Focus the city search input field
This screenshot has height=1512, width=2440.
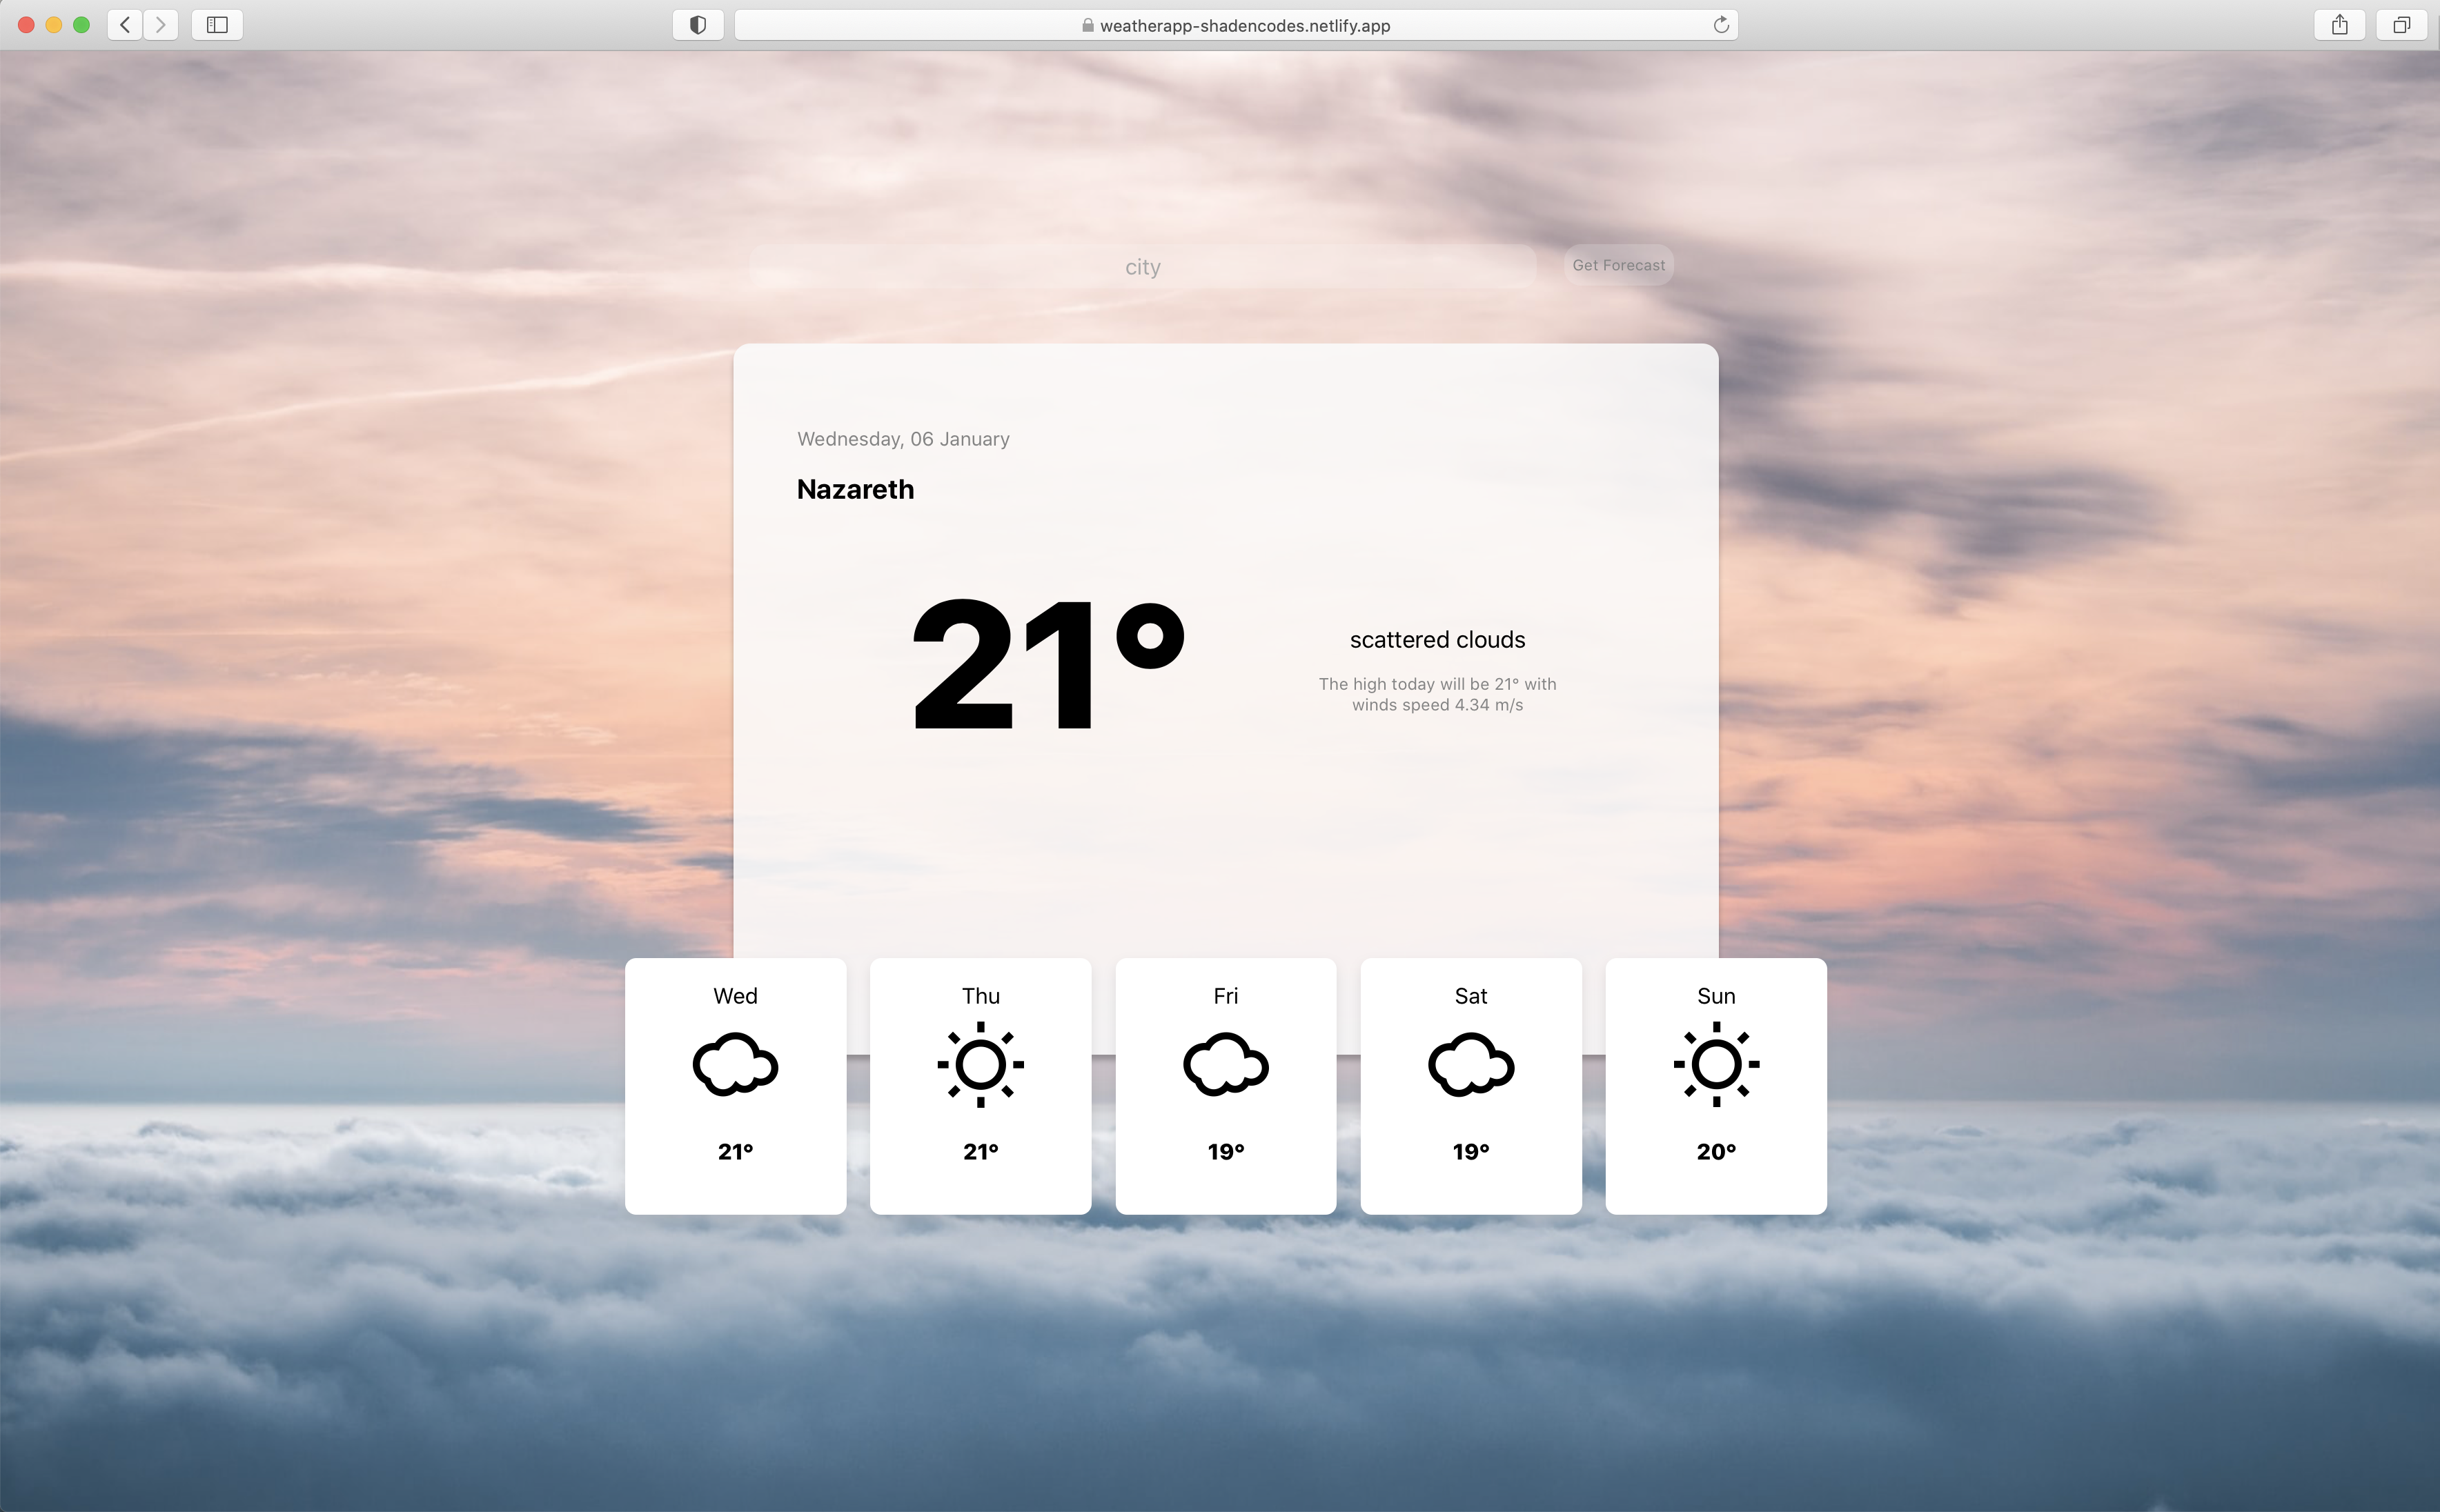tap(1143, 267)
